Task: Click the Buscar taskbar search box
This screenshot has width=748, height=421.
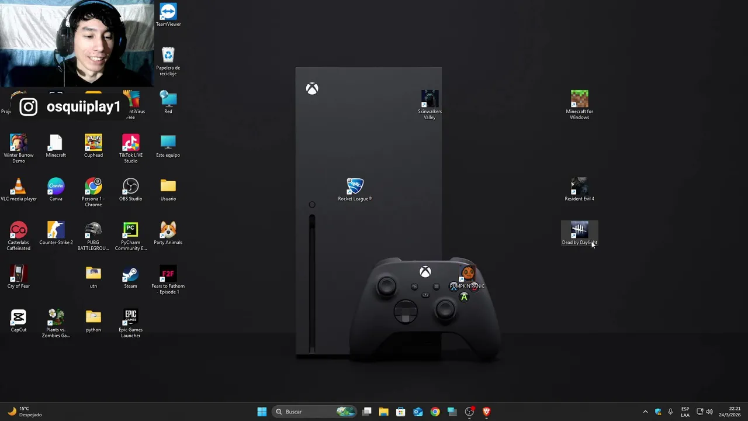Action: click(315, 412)
